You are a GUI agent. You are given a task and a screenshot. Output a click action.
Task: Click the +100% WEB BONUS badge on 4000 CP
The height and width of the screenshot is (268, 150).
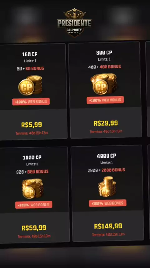(x=107, y=203)
